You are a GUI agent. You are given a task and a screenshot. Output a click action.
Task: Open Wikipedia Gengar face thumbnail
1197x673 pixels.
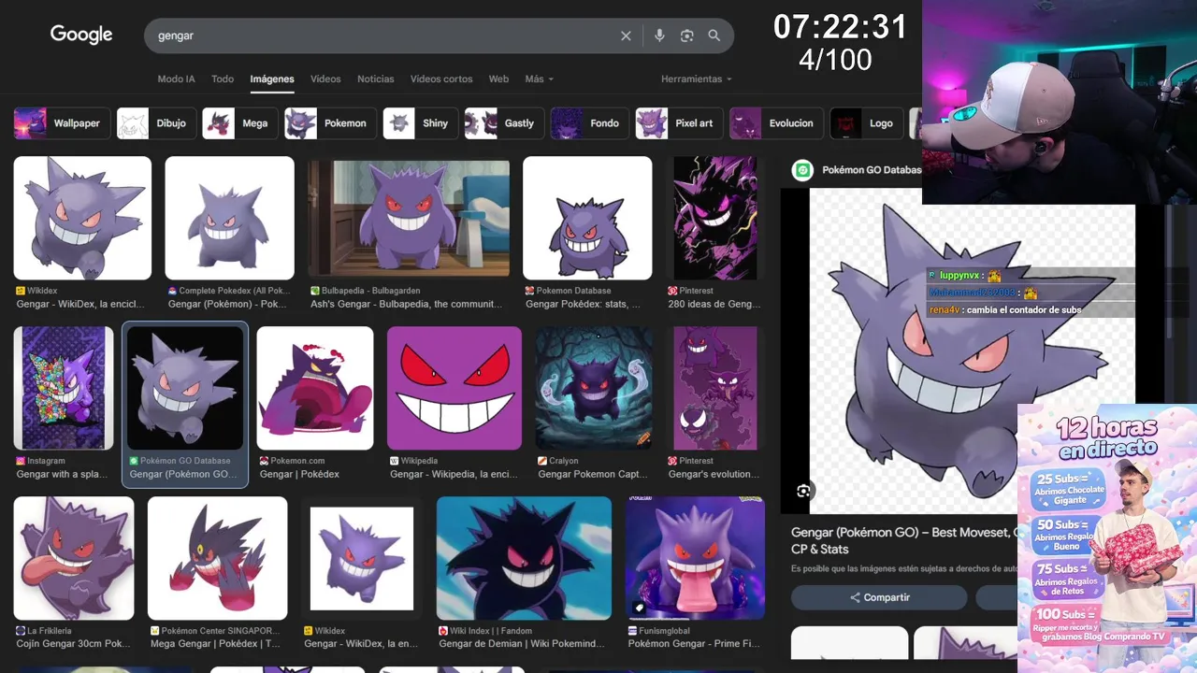pos(454,388)
